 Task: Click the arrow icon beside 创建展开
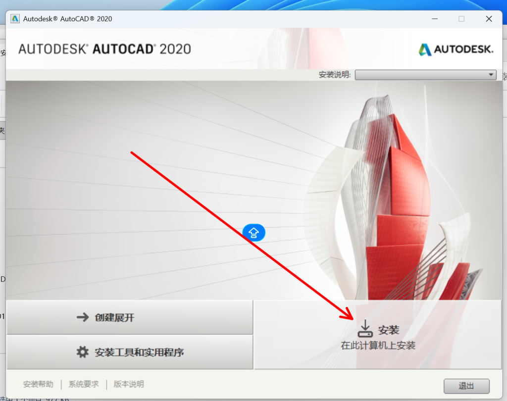coord(82,317)
